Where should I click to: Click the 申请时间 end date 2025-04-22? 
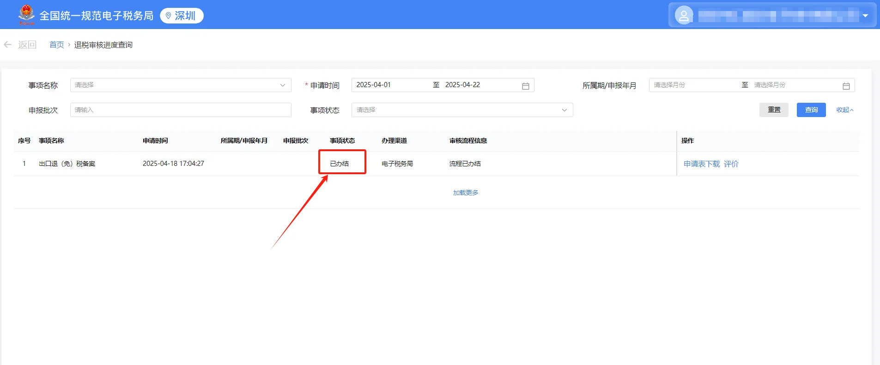[462, 85]
